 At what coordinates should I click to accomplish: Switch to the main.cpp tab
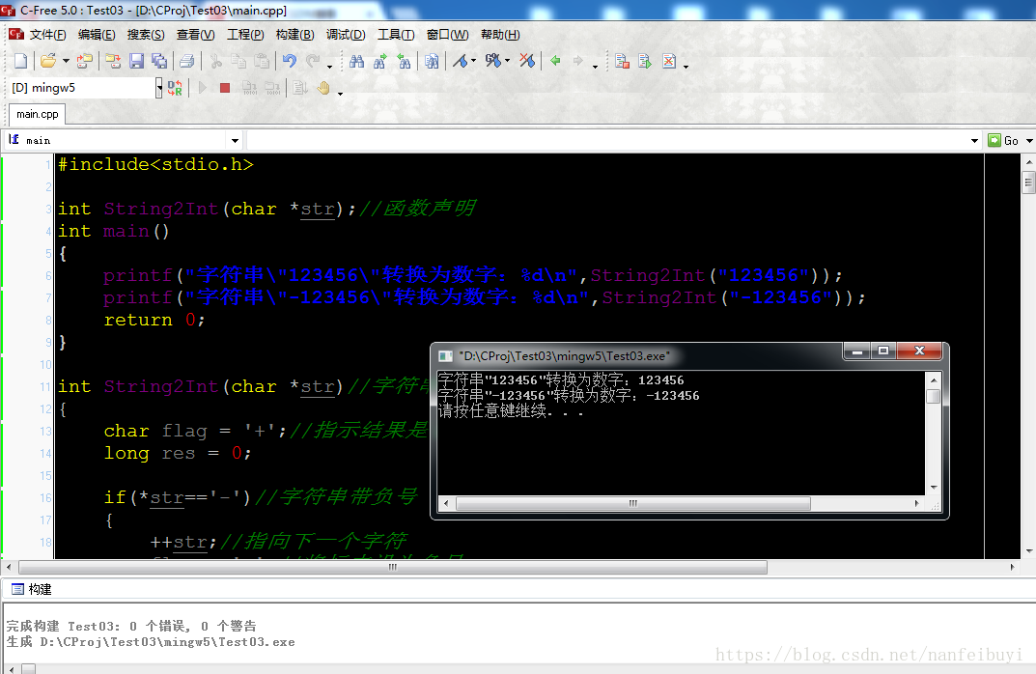[37, 114]
